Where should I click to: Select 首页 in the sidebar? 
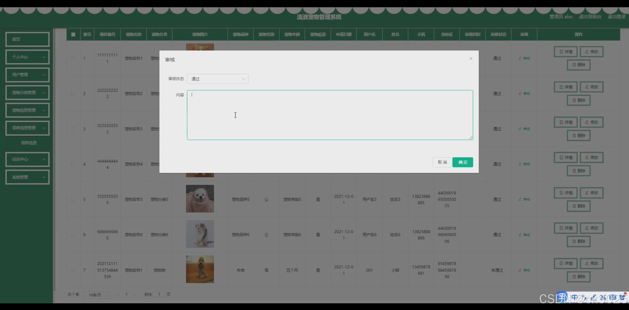click(27, 39)
